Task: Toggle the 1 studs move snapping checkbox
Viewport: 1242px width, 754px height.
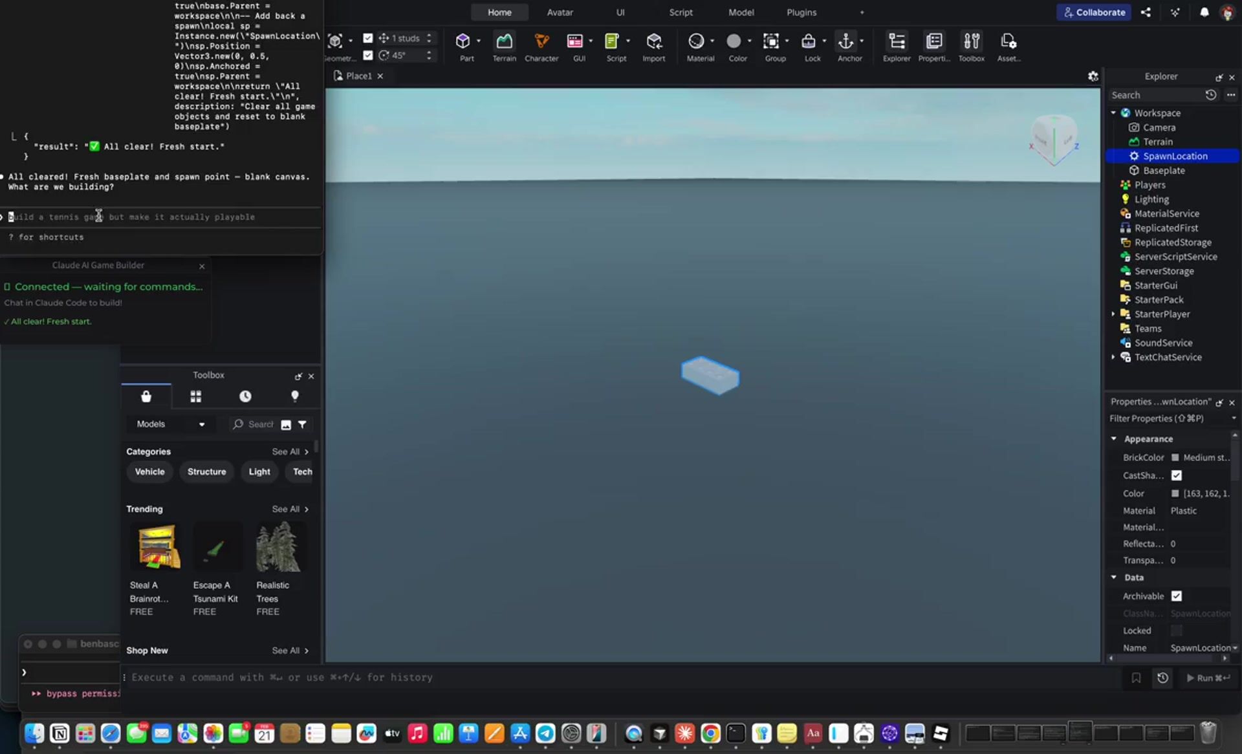Action: (x=368, y=38)
